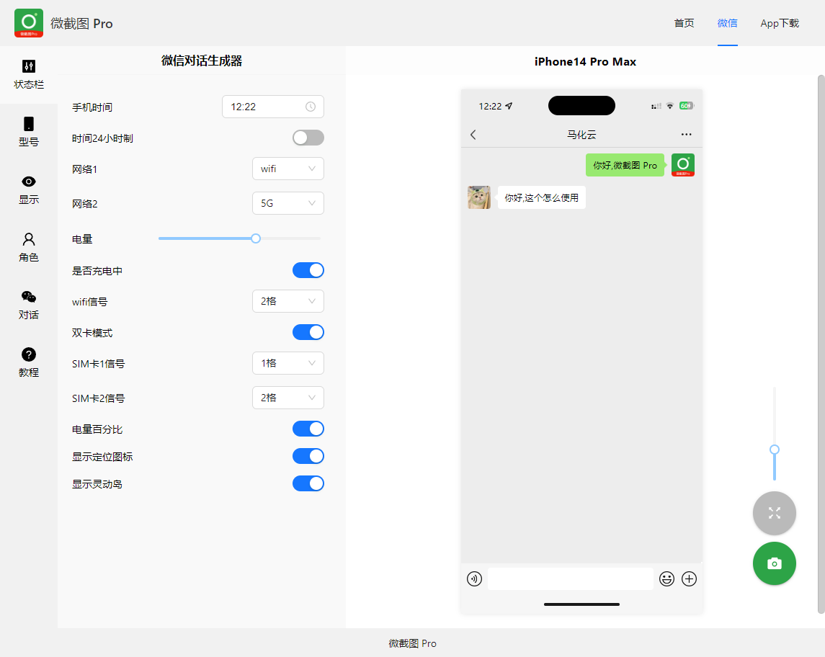
Task: Open the 网络2 5G dropdown
Action: (x=288, y=203)
